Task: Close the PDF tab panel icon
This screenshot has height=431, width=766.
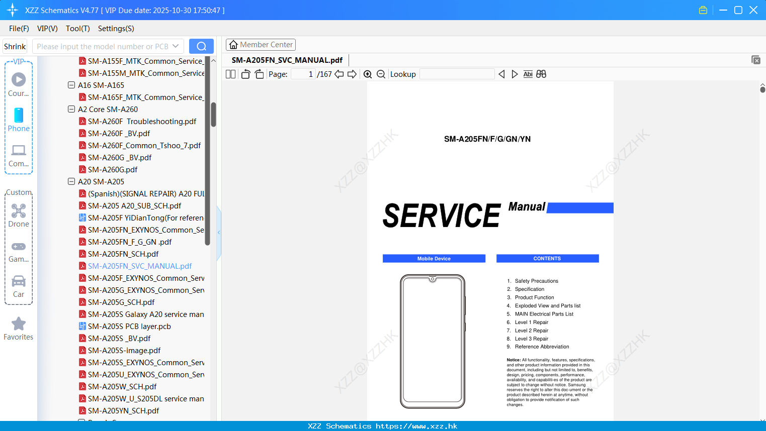Action: (755, 60)
